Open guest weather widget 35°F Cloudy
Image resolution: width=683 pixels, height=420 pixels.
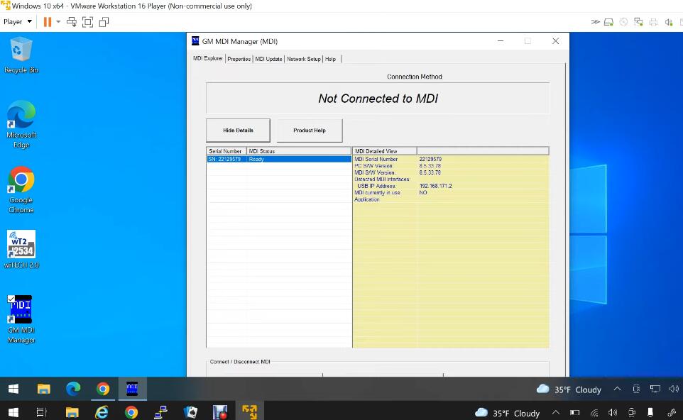[569, 389]
